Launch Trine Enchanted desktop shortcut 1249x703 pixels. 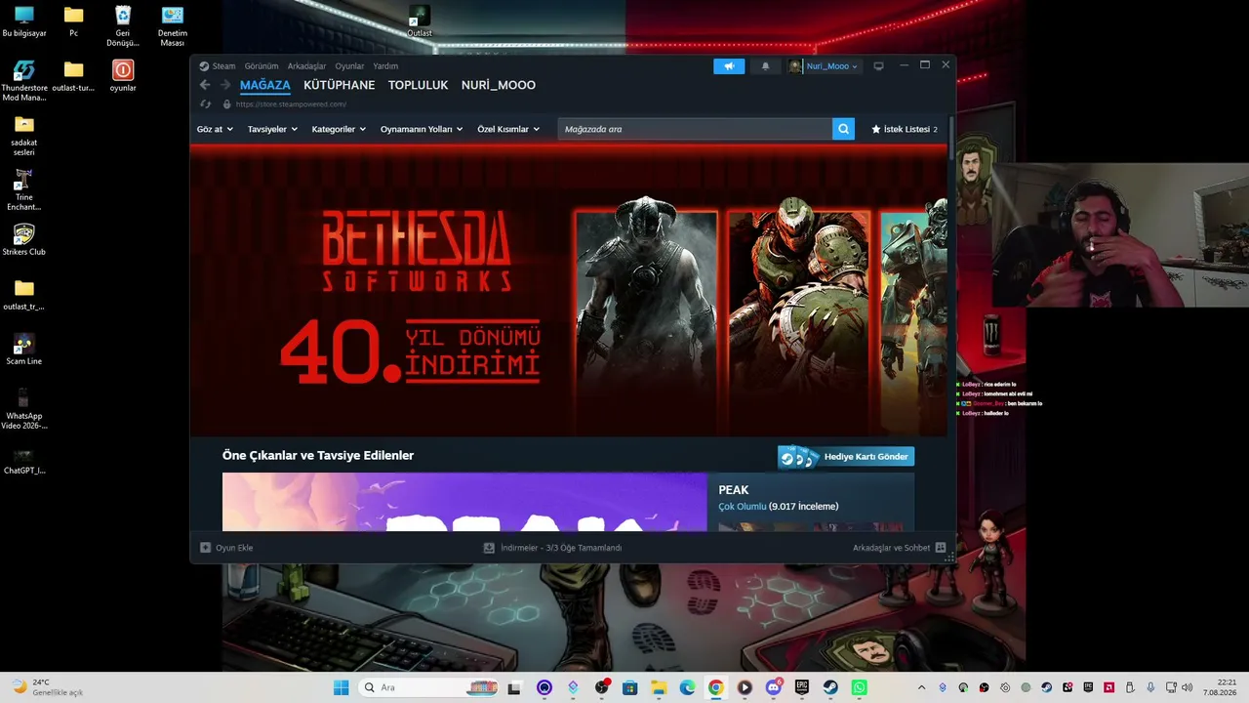click(24, 190)
